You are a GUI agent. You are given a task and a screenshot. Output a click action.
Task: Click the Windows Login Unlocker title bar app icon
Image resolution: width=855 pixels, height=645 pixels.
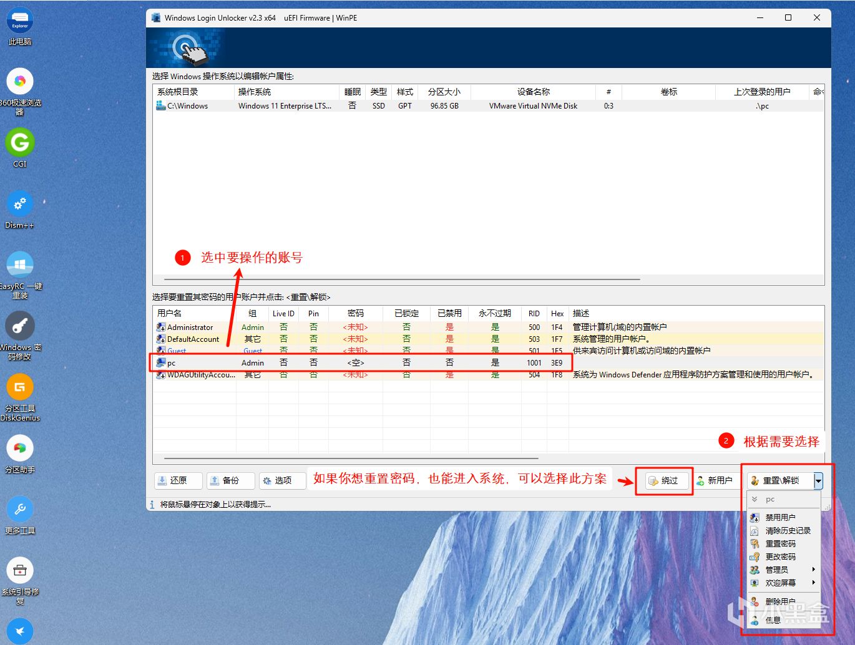click(155, 17)
